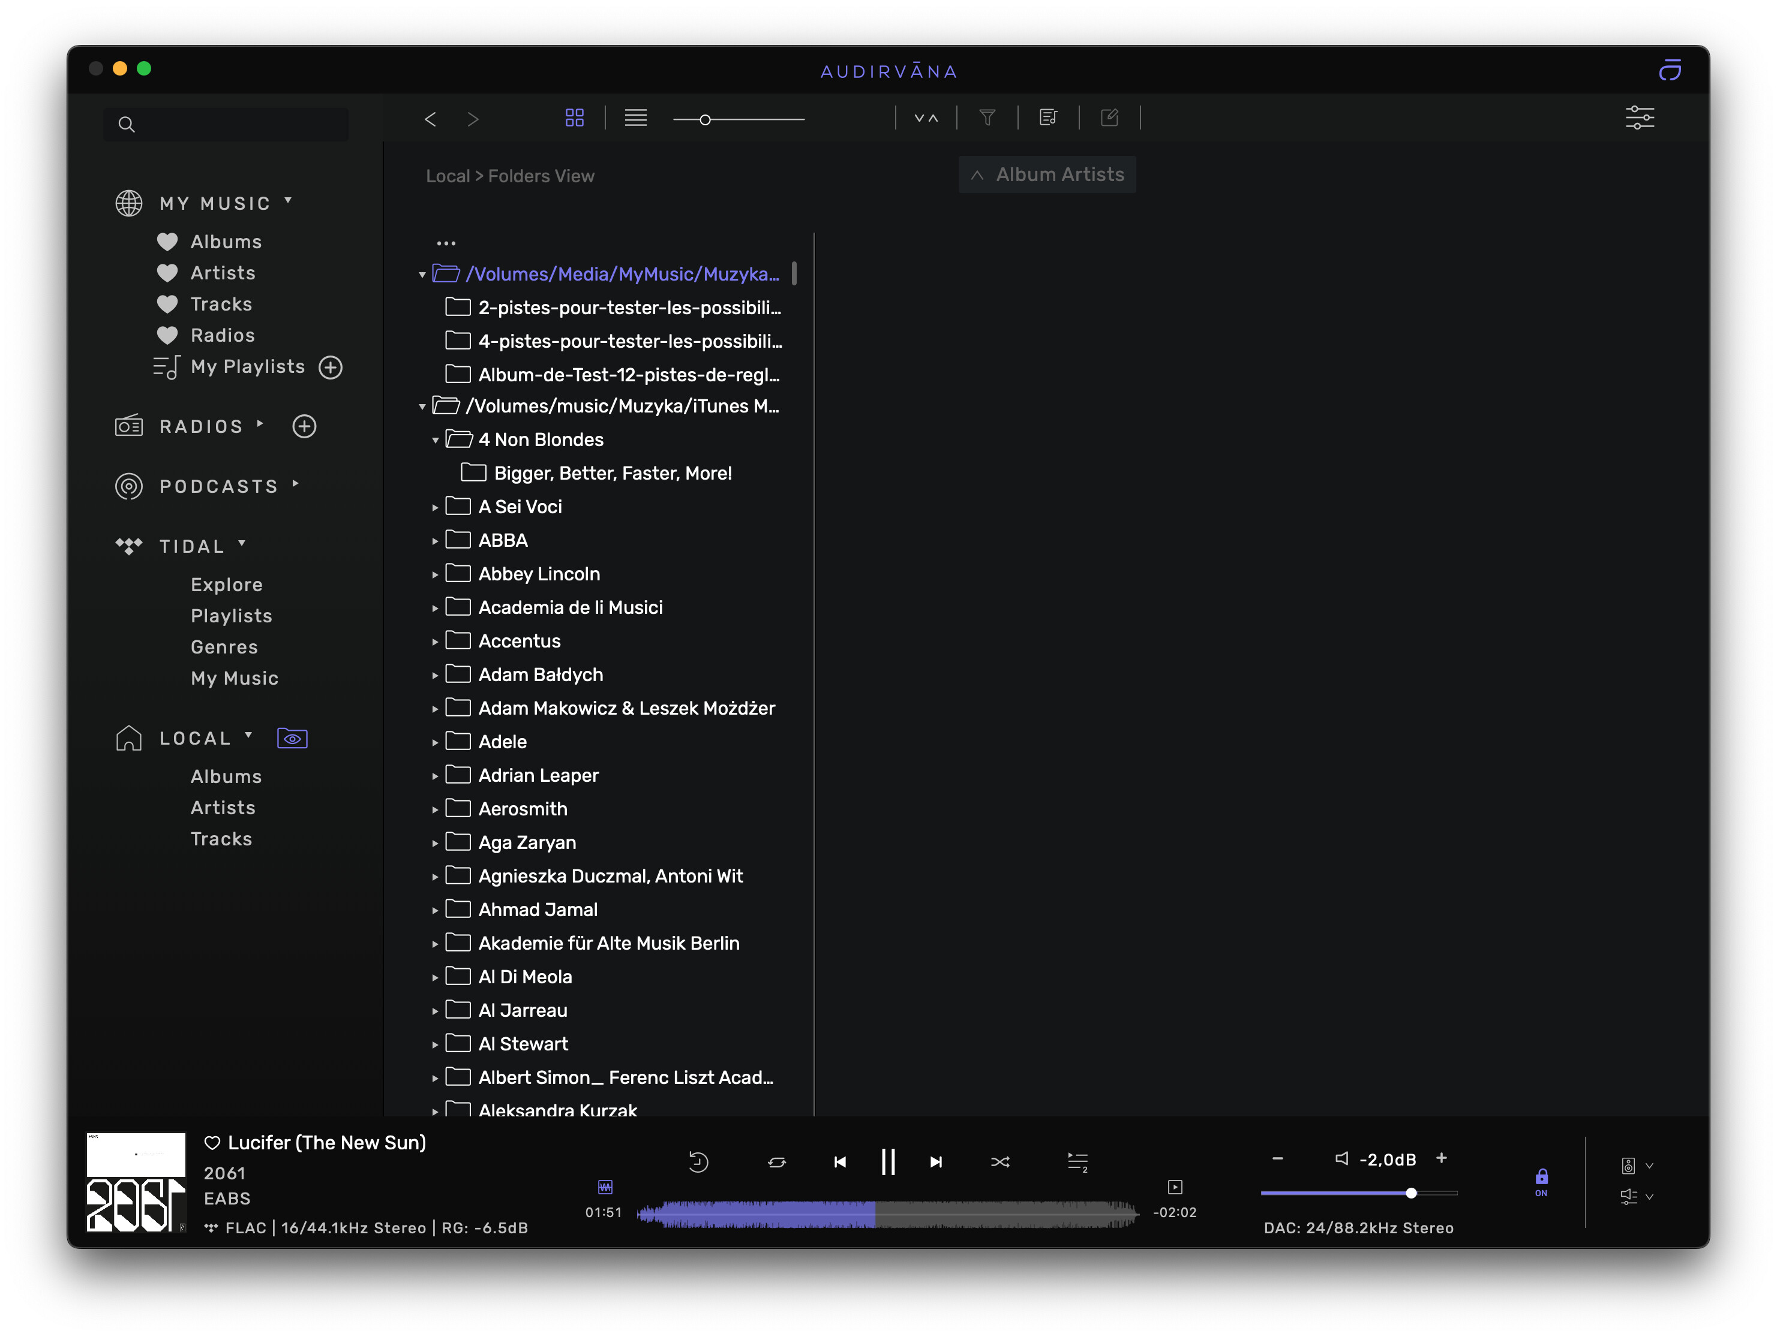
Task: Open Local Tracks
Action: coord(221,839)
